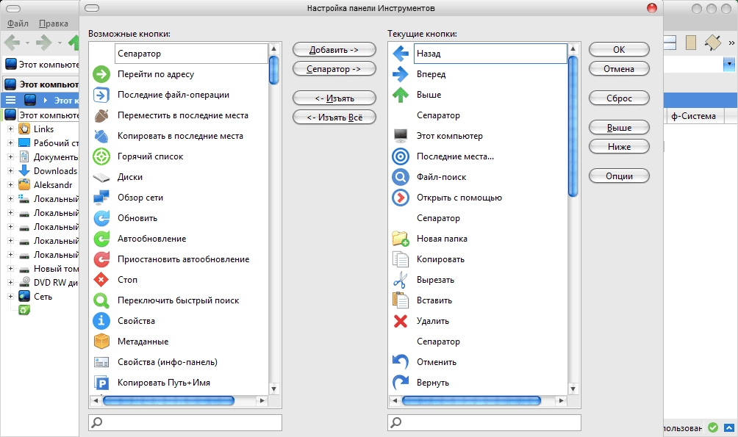Viewport: 738px width, 437px height.
Task: Select the 'Открыть с помощью' icon
Action: coord(401,198)
